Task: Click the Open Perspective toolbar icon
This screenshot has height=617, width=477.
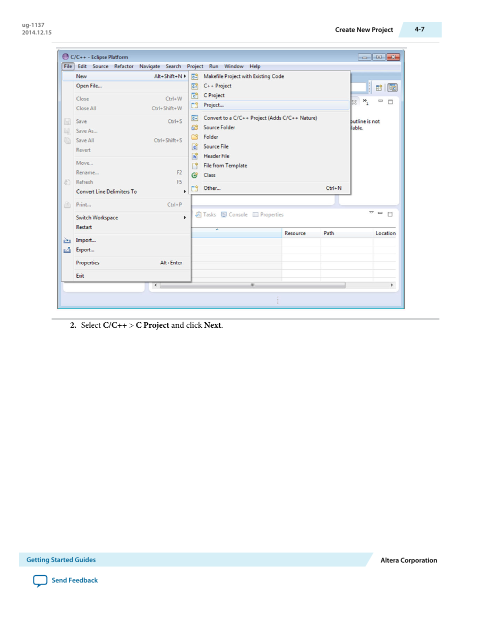Action: pos(379,88)
